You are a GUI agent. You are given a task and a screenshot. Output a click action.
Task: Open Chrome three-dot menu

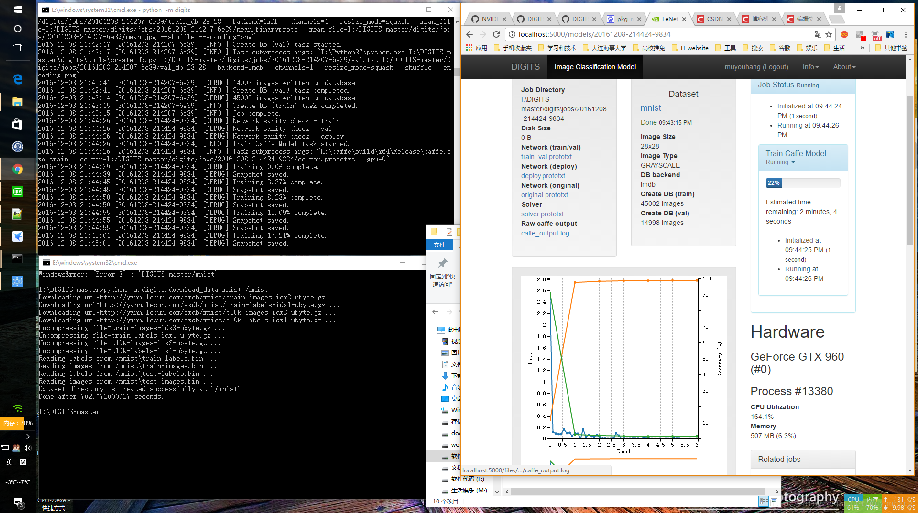pyautogui.click(x=906, y=34)
